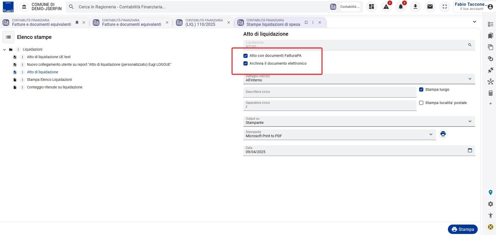The image size is (496, 235).
Task: Open the mail envelope icon
Action: 430,7
